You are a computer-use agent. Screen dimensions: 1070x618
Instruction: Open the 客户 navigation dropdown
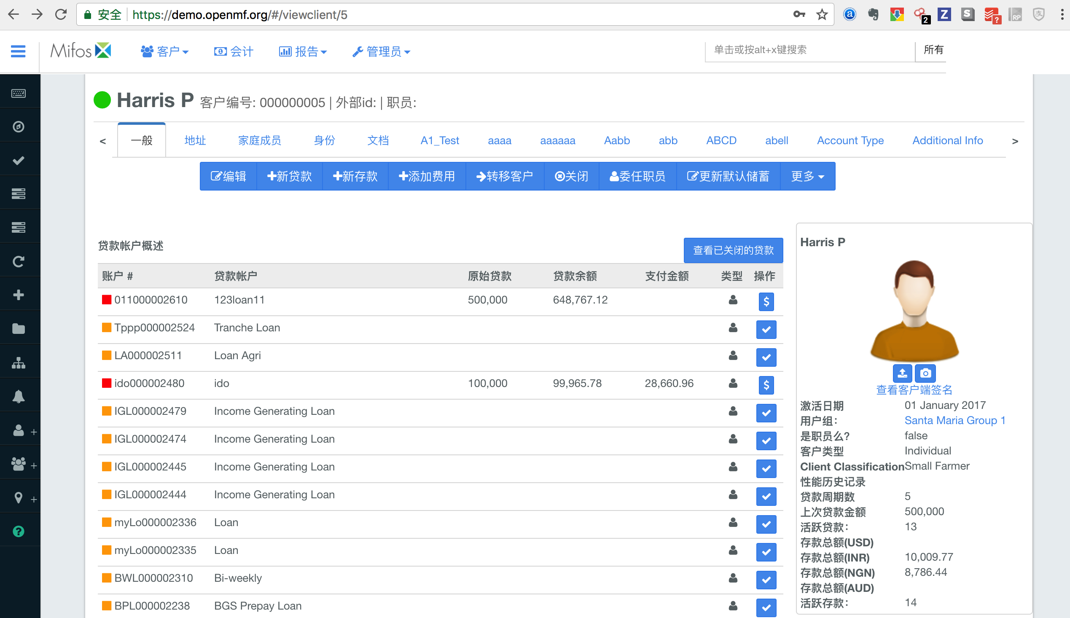(x=165, y=51)
